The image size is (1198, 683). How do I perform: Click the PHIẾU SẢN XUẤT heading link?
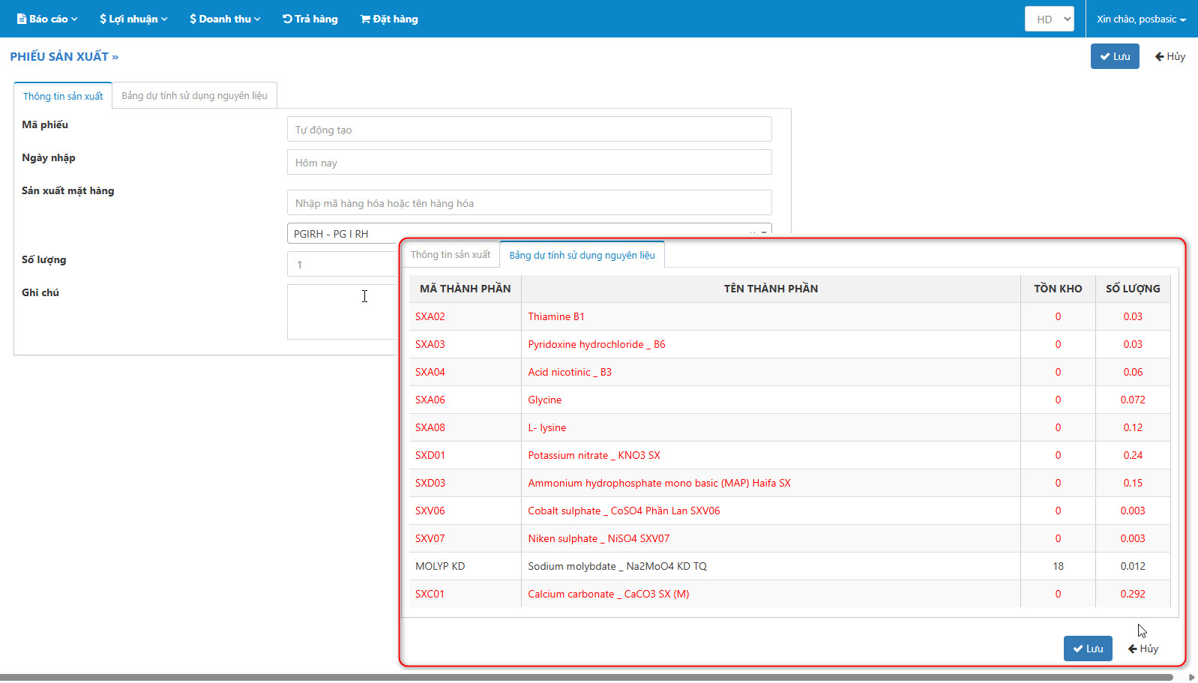click(x=64, y=56)
